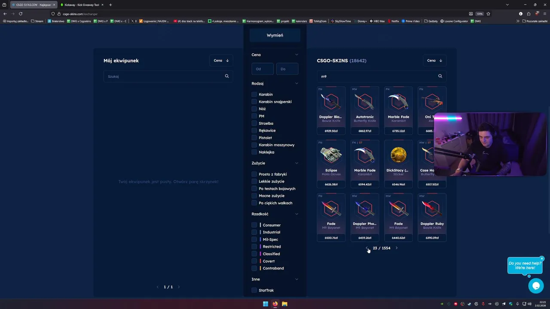
Task: Open File Explorer from the taskbar
Action: click(x=284, y=304)
